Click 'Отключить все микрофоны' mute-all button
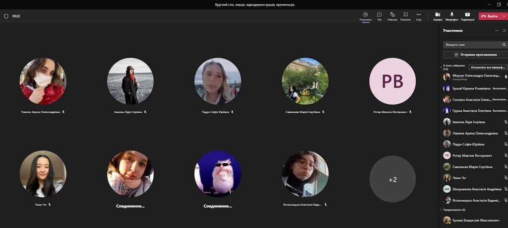 tap(488, 67)
